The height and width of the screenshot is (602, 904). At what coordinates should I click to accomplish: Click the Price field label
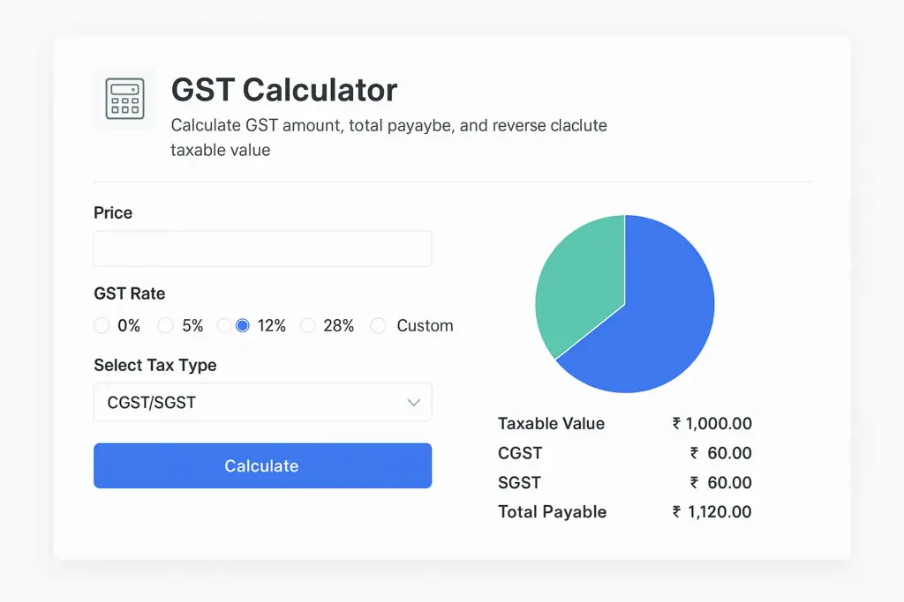point(113,212)
